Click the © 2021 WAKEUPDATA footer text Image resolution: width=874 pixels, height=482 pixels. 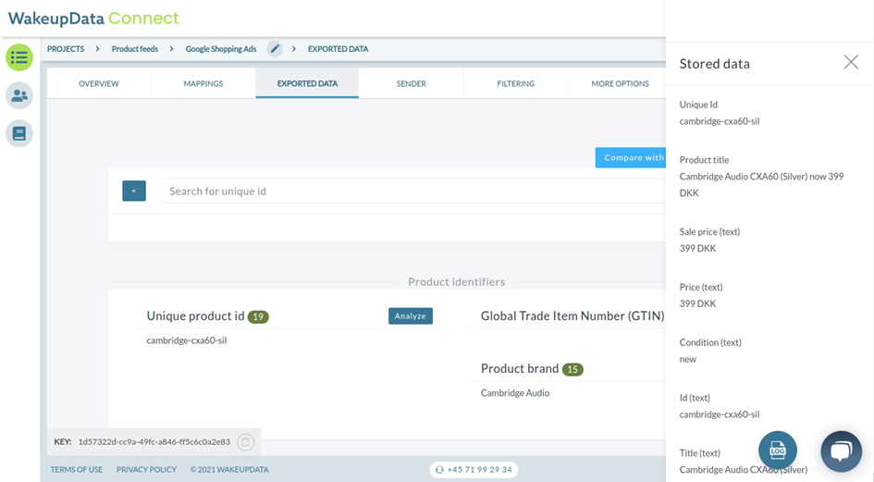click(x=229, y=470)
